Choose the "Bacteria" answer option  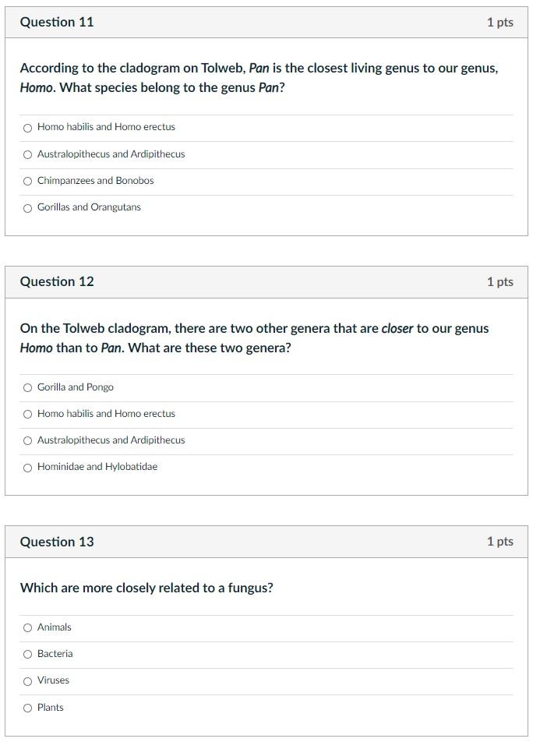27,655
